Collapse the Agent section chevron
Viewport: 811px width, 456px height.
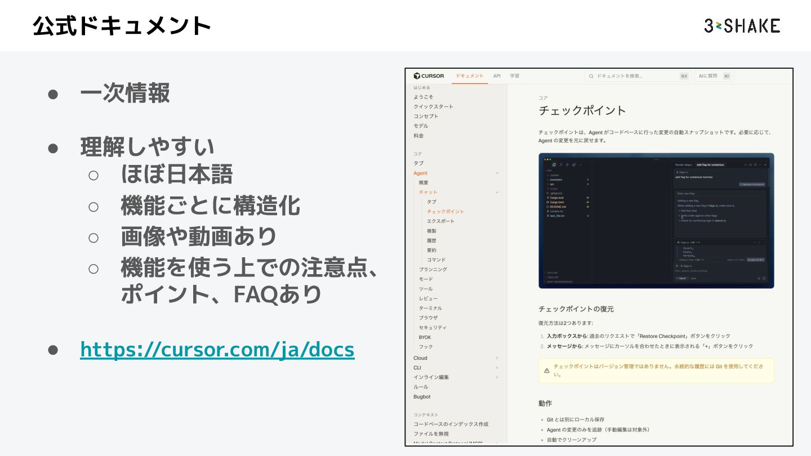pyautogui.click(x=497, y=173)
